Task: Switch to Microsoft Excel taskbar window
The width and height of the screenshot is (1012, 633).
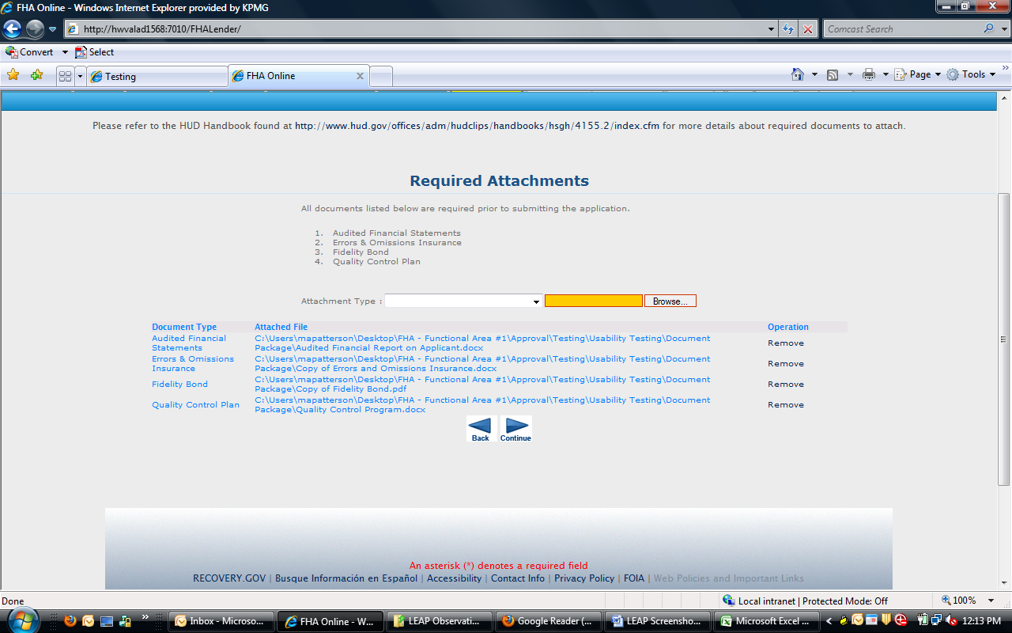Action: pos(765,621)
